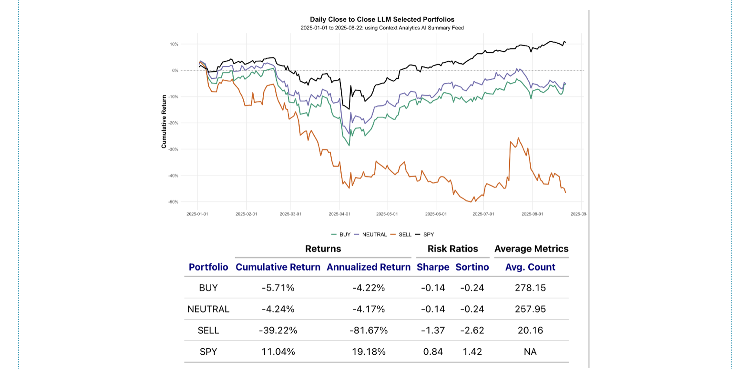Select the Sortino column header
This screenshot has height=369, width=736.
pyautogui.click(x=472, y=267)
